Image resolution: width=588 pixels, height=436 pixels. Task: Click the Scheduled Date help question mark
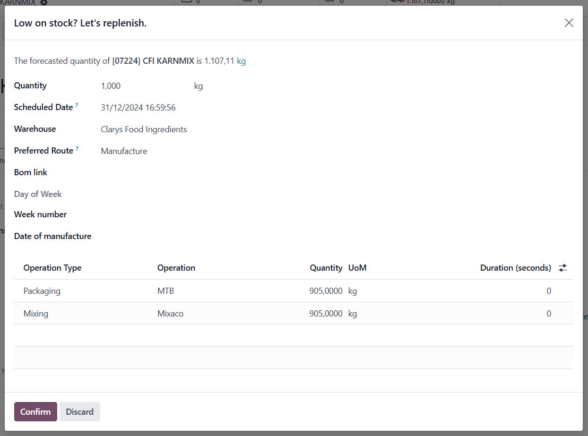pos(77,105)
